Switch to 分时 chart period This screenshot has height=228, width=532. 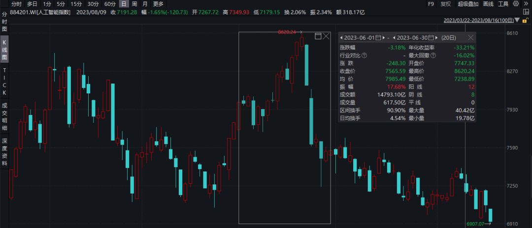(16, 4)
